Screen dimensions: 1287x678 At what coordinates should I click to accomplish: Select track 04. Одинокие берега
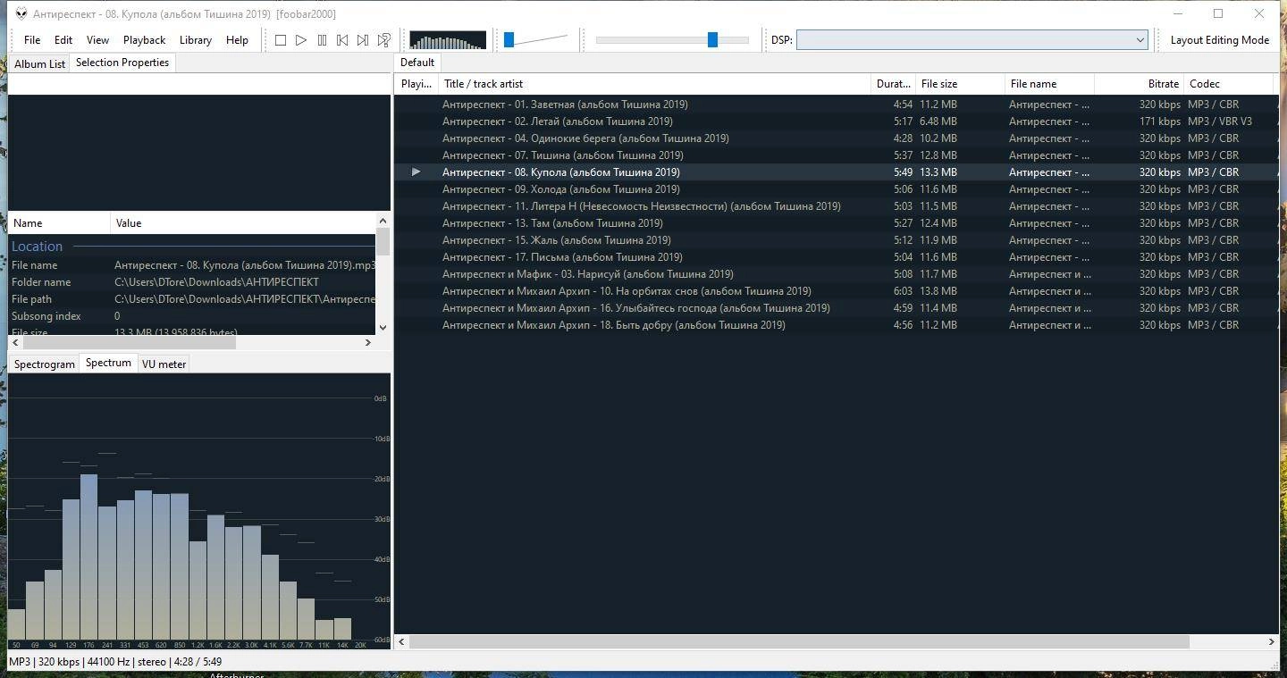(x=837, y=138)
